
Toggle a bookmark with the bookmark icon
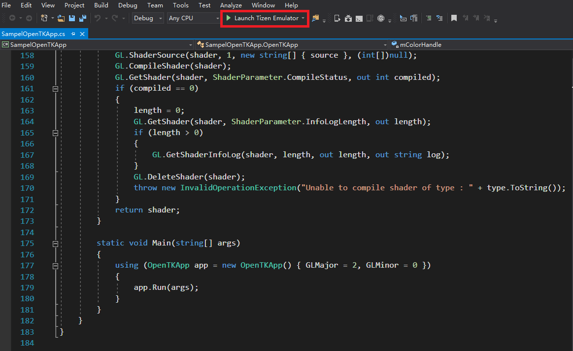pyautogui.click(x=454, y=18)
